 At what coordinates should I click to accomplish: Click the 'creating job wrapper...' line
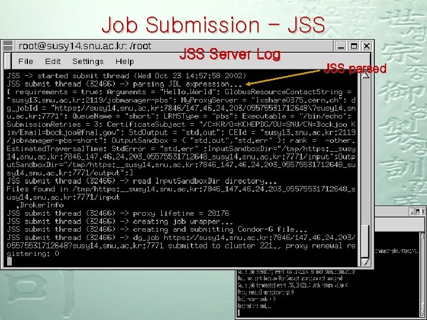[120, 221]
